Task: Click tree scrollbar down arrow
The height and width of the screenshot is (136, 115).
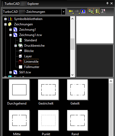Action: 73,75
